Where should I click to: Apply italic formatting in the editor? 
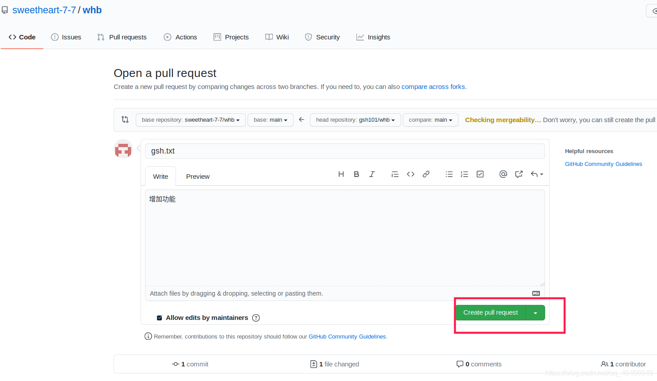[372, 174]
